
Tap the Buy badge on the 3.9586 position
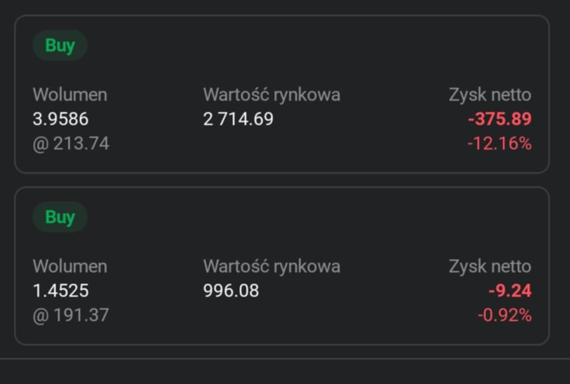click(60, 45)
